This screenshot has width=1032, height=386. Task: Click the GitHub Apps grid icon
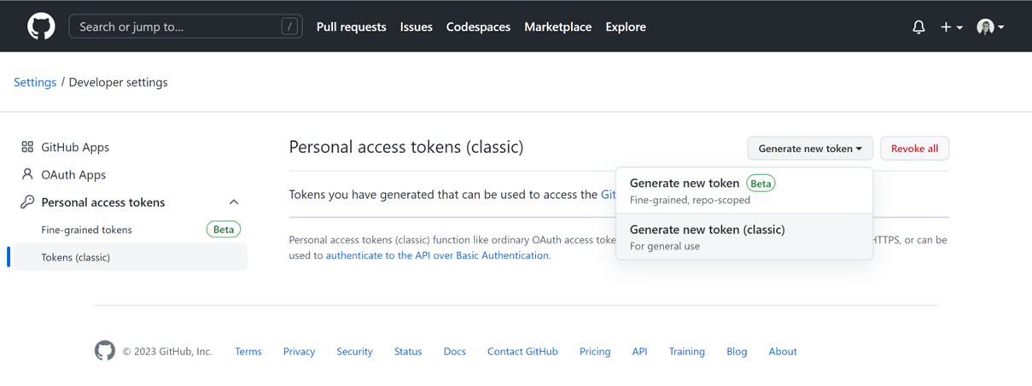(x=27, y=147)
